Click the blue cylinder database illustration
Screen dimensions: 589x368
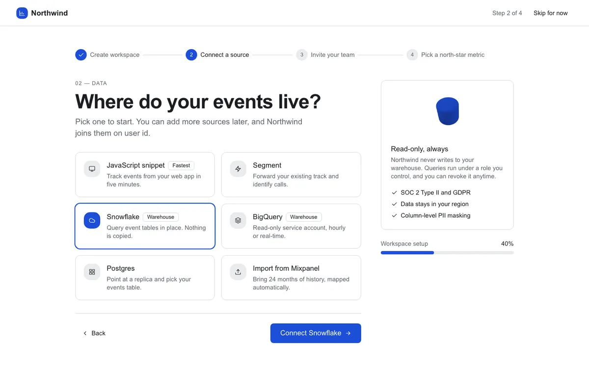[447, 111]
